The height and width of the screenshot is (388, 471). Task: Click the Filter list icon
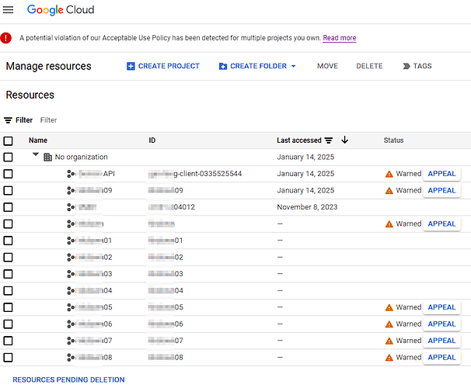[8, 120]
